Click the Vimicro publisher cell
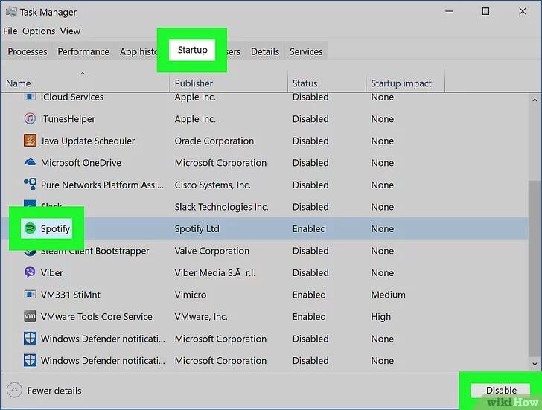 coord(191,295)
